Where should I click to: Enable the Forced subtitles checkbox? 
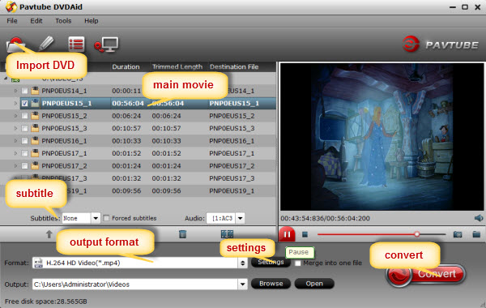pyautogui.click(x=106, y=218)
